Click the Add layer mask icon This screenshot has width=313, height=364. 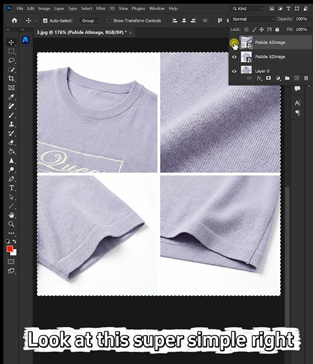[268, 78]
